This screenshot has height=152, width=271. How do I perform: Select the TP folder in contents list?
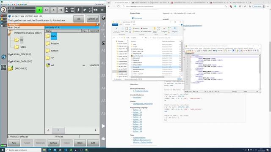pos(50,58)
